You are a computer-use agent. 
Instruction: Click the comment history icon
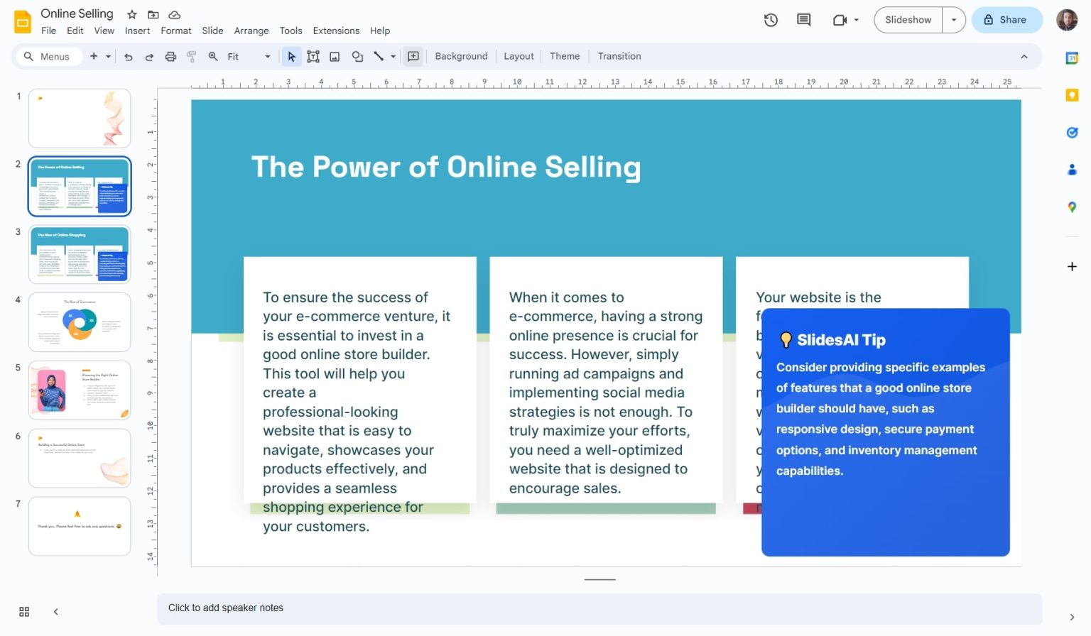tap(803, 21)
